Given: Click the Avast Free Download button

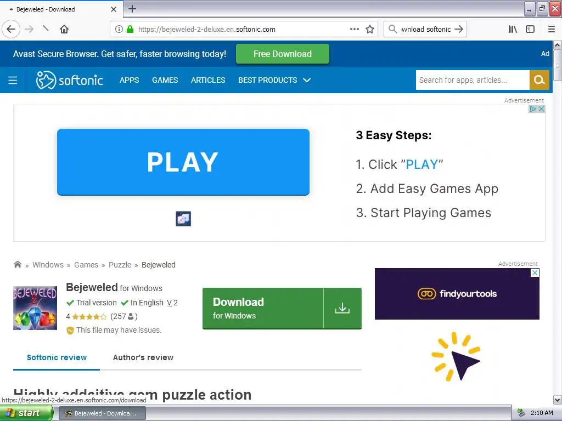Looking at the screenshot, I should coord(283,54).
